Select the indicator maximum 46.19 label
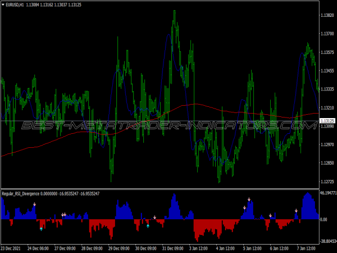The image size is (337, 253). pos(329,193)
